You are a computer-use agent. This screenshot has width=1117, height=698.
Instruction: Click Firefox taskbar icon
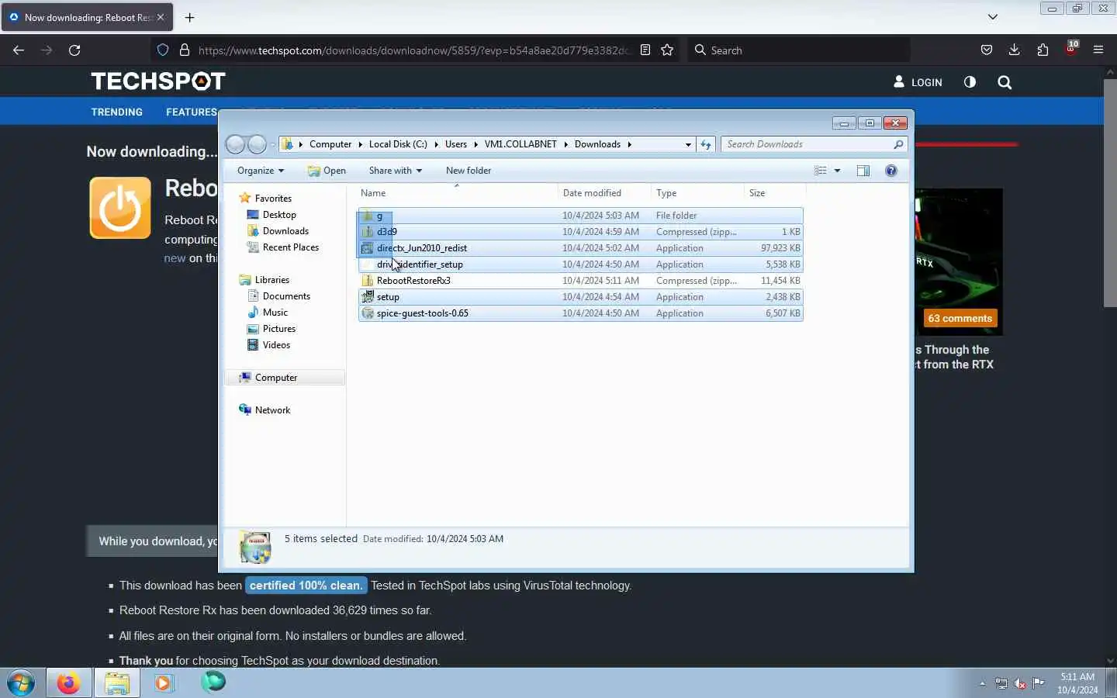68,683
